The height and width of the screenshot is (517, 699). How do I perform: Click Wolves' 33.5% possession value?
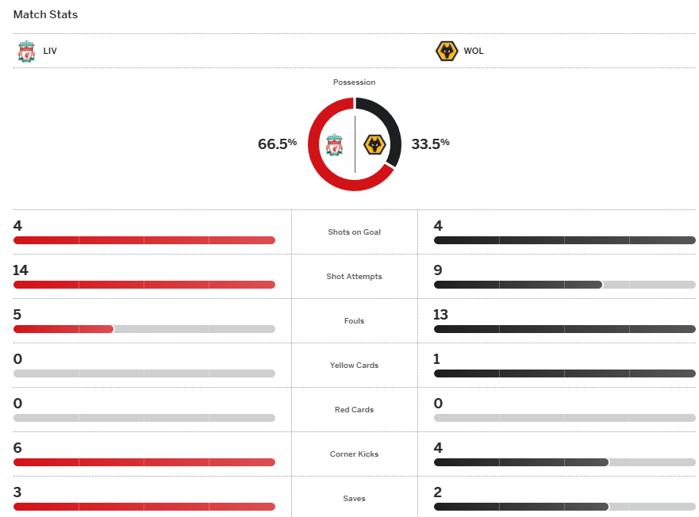pyautogui.click(x=430, y=144)
